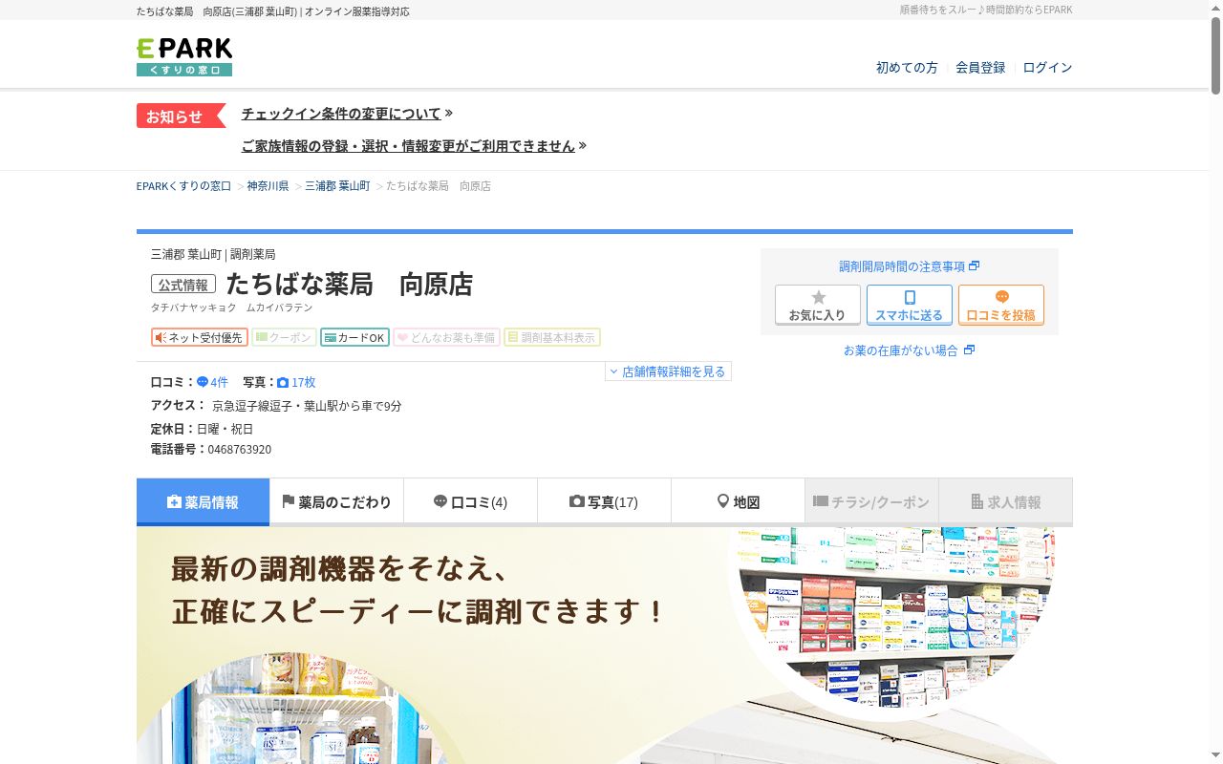1223x764 pixels.
Task: Go to 会員登録 page
Action: 980,68
